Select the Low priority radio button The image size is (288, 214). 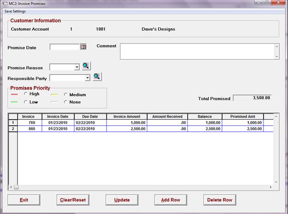(26, 102)
